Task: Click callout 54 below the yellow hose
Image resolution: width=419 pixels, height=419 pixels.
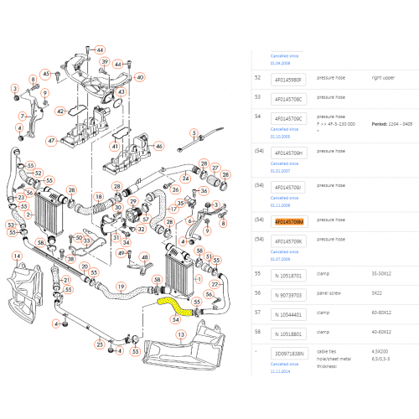Action: point(175,319)
